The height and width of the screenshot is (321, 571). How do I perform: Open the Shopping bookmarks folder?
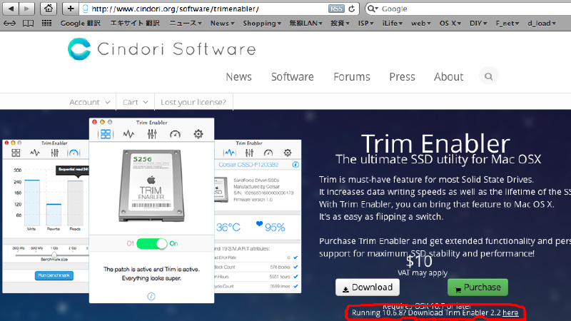point(262,24)
